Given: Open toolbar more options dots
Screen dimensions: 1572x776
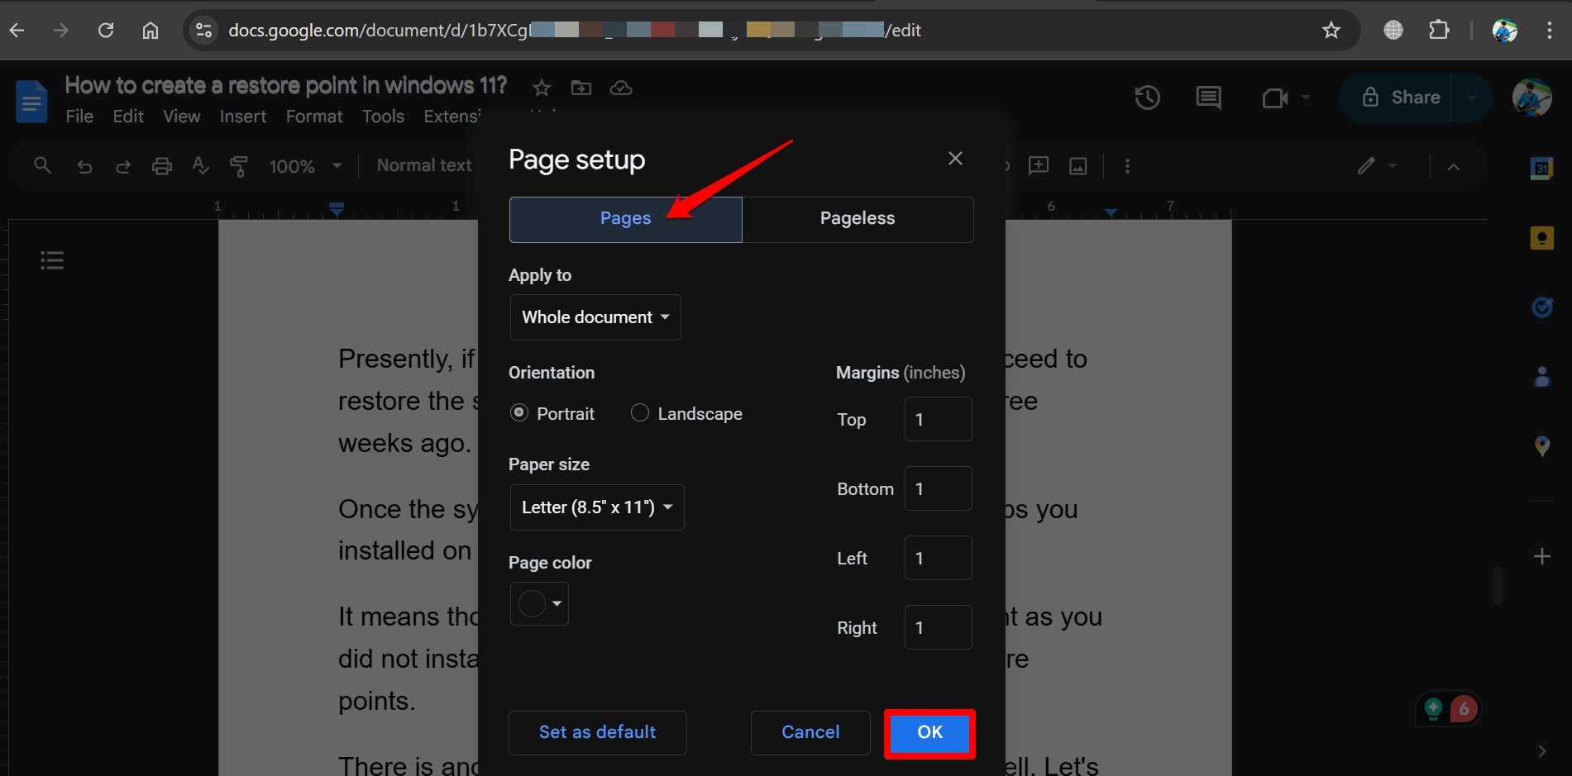Looking at the screenshot, I should tap(1127, 166).
